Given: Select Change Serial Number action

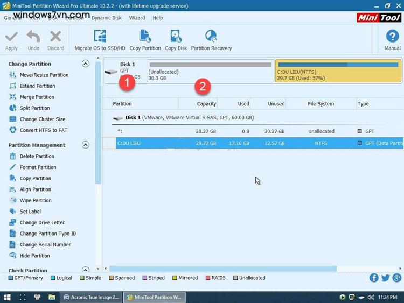Looking at the screenshot, I should (x=45, y=245).
